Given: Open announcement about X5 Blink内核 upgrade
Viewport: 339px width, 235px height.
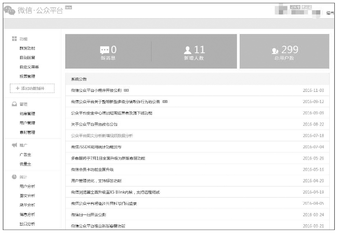Looking at the screenshot, I should [115, 192].
